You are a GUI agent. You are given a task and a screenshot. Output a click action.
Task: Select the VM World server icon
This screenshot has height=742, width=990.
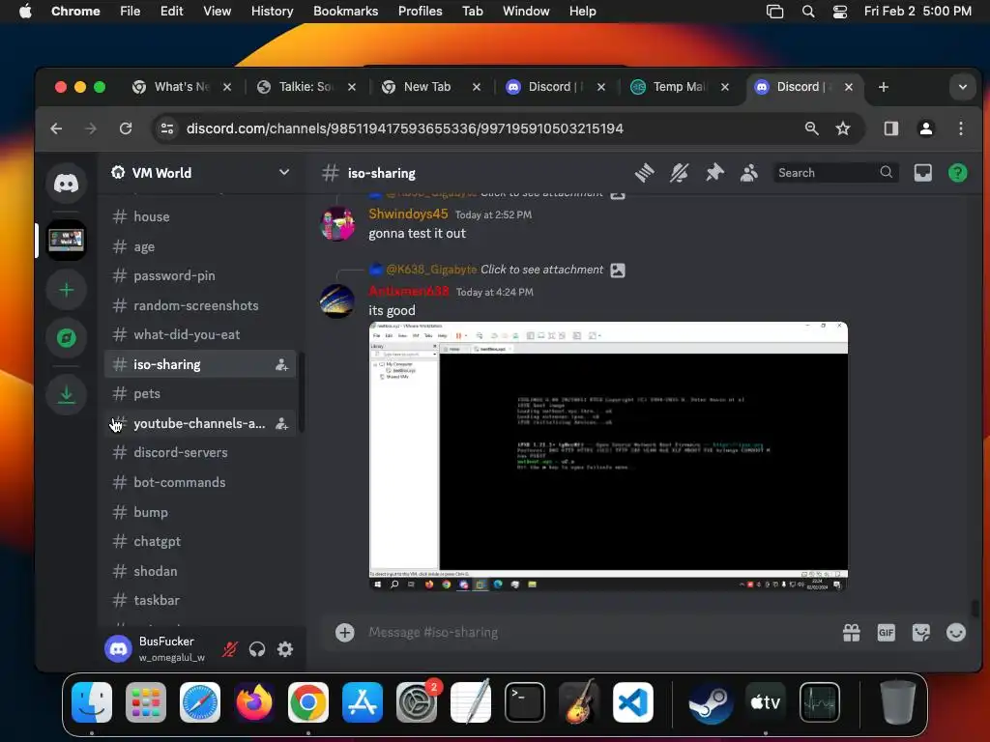click(x=67, y=240)
